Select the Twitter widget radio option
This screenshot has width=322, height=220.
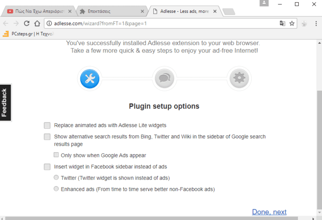(56, 177)
